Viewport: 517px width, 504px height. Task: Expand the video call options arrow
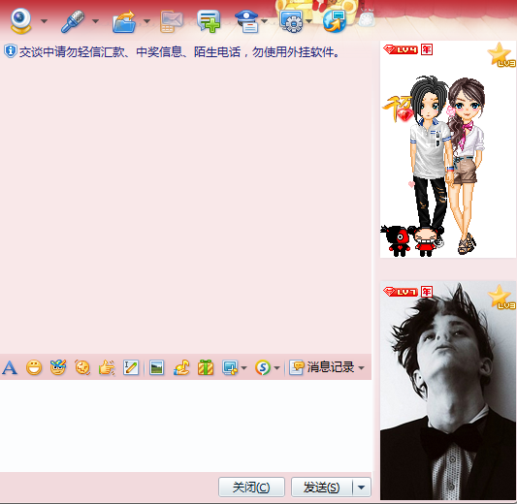44,21
